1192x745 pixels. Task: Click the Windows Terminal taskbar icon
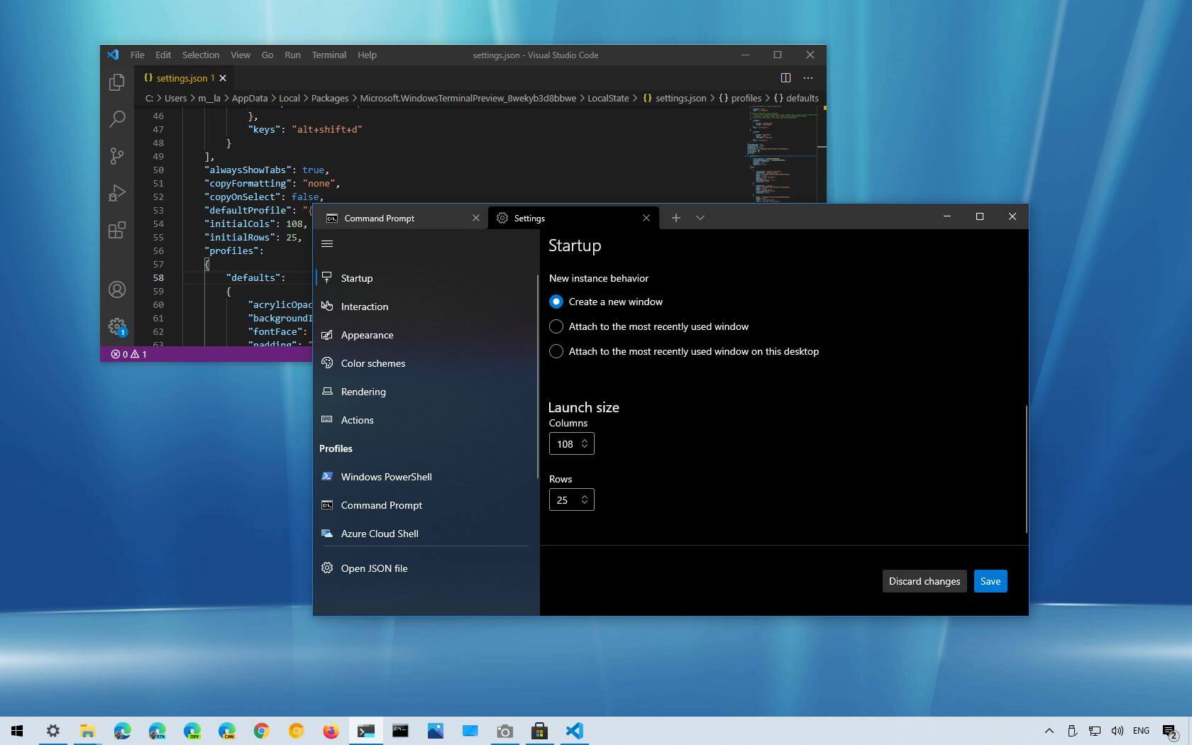pos(365,731)
